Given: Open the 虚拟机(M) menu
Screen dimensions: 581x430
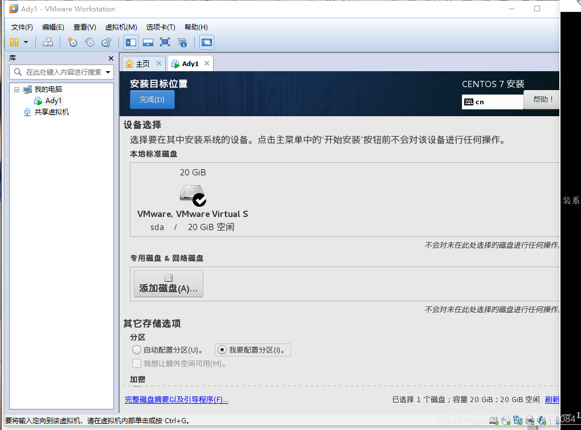Looking at the screenshot, I should pos(121,27).
